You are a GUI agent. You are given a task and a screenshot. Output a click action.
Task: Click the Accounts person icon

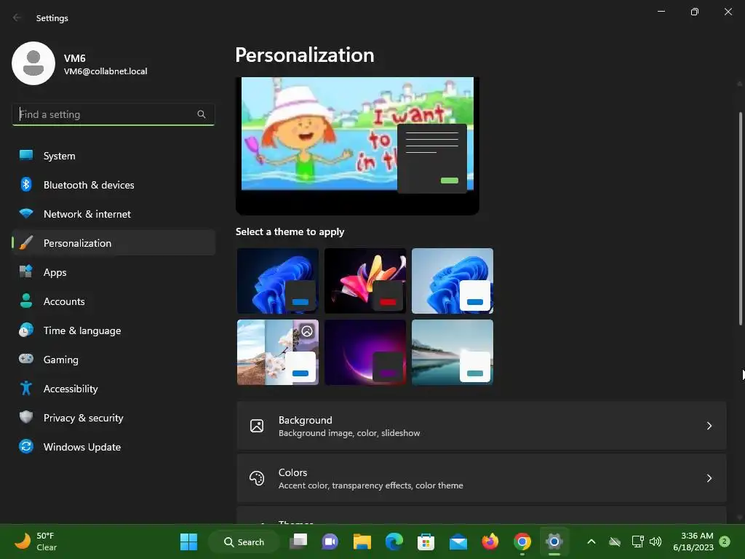click(x=26, y=301)
